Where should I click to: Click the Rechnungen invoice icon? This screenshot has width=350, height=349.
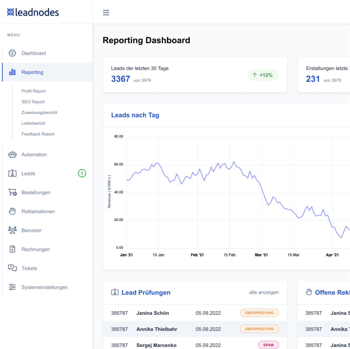coord(12,249)
